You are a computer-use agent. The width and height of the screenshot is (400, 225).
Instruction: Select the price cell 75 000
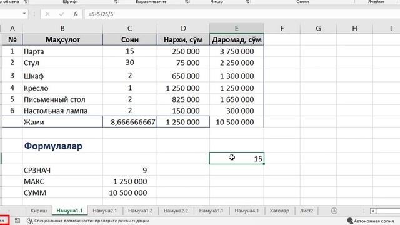click(183, 62)
